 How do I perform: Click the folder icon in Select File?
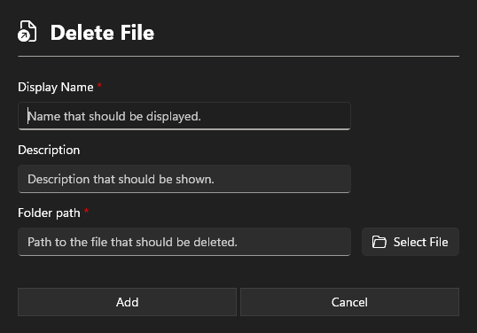(x=379, y=242)
